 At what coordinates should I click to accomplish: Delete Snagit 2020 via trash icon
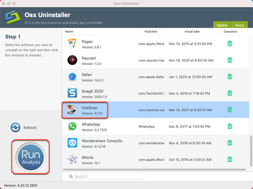(x=230, y=93)
